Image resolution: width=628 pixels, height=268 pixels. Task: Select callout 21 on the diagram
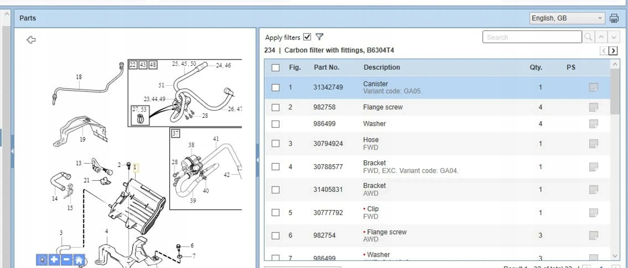point(87,180)
